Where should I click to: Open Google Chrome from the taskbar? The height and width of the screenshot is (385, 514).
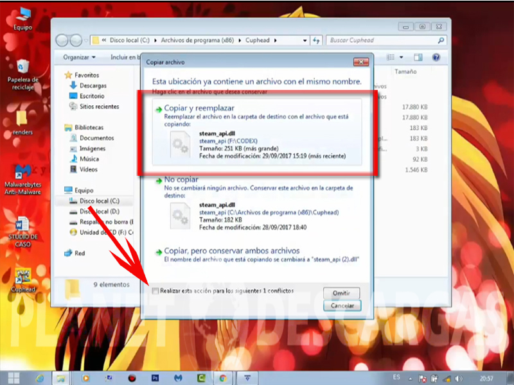pyautogui.click(x=223, y=378)
